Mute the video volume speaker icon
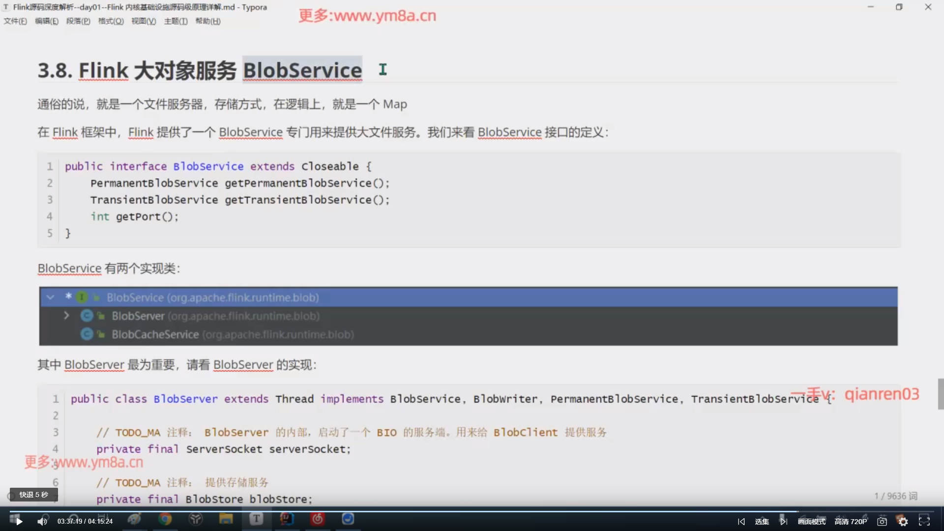 42,522
